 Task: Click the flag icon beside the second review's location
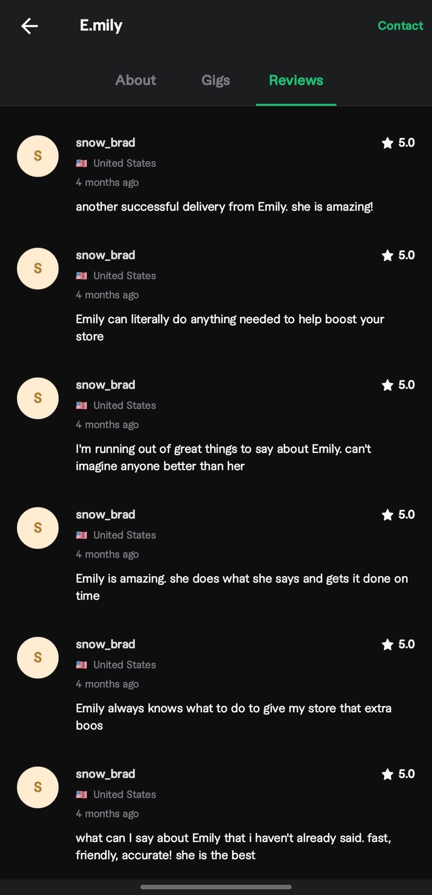coord(82,275)
